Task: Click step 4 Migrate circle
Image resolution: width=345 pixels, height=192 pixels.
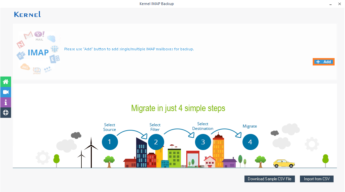Action: [251, 142]
